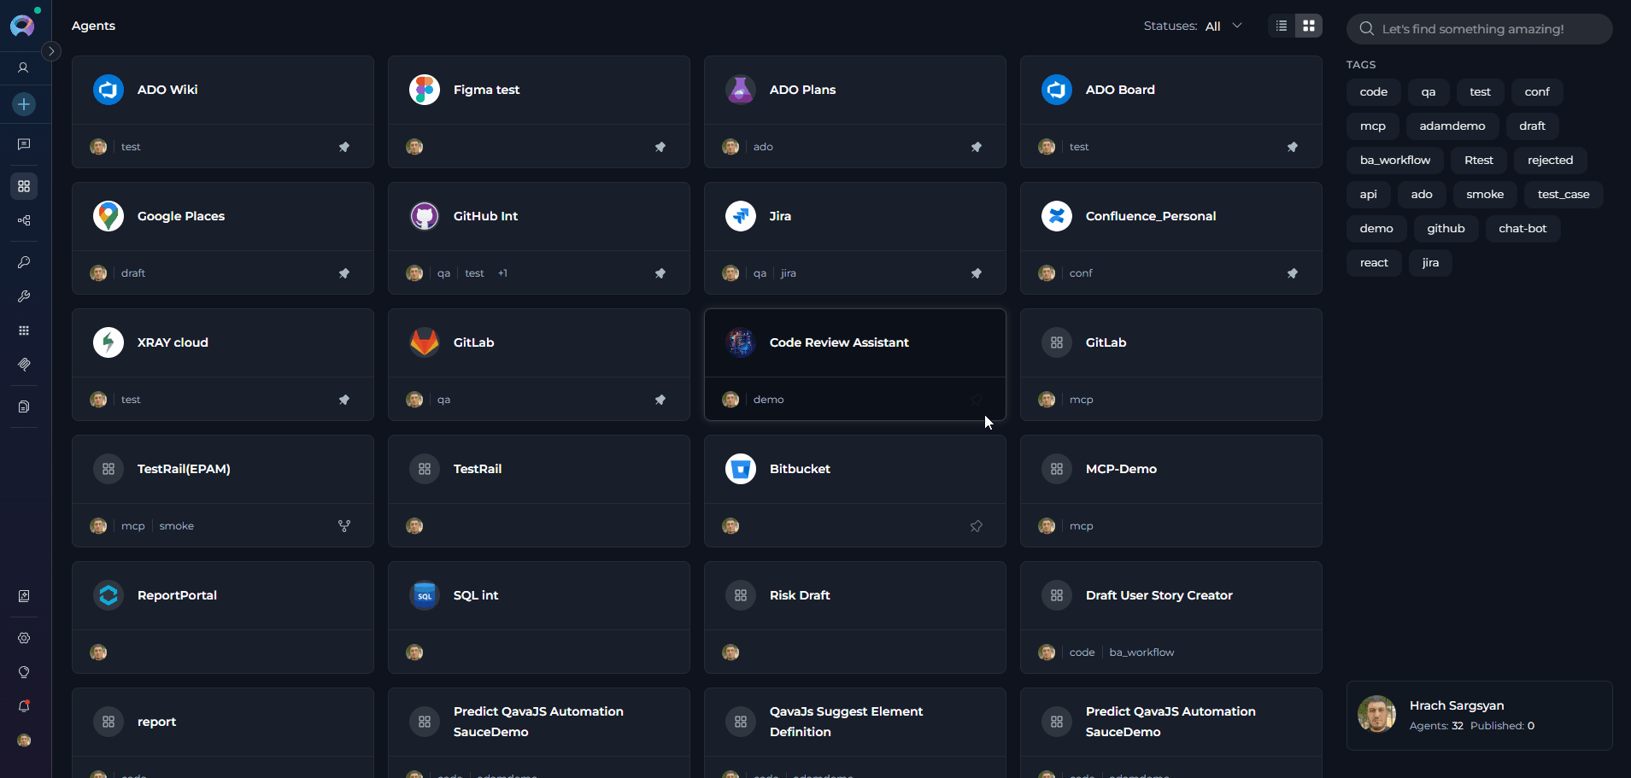
Task: Click the search field to find something amazing
Action: [1478, 28]
